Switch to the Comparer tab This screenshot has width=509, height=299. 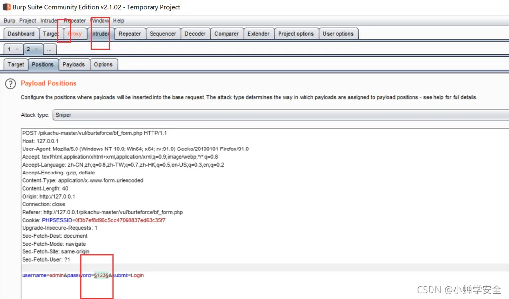click(227, 34)
